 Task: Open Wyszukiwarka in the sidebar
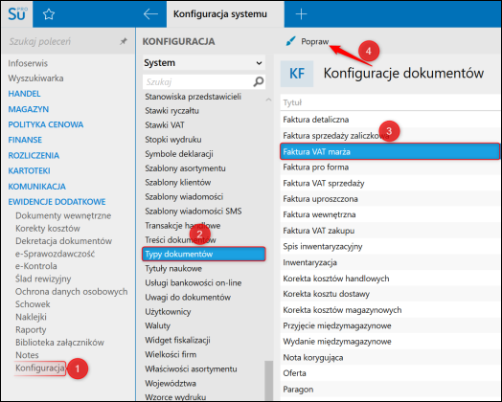click(35, 78)
